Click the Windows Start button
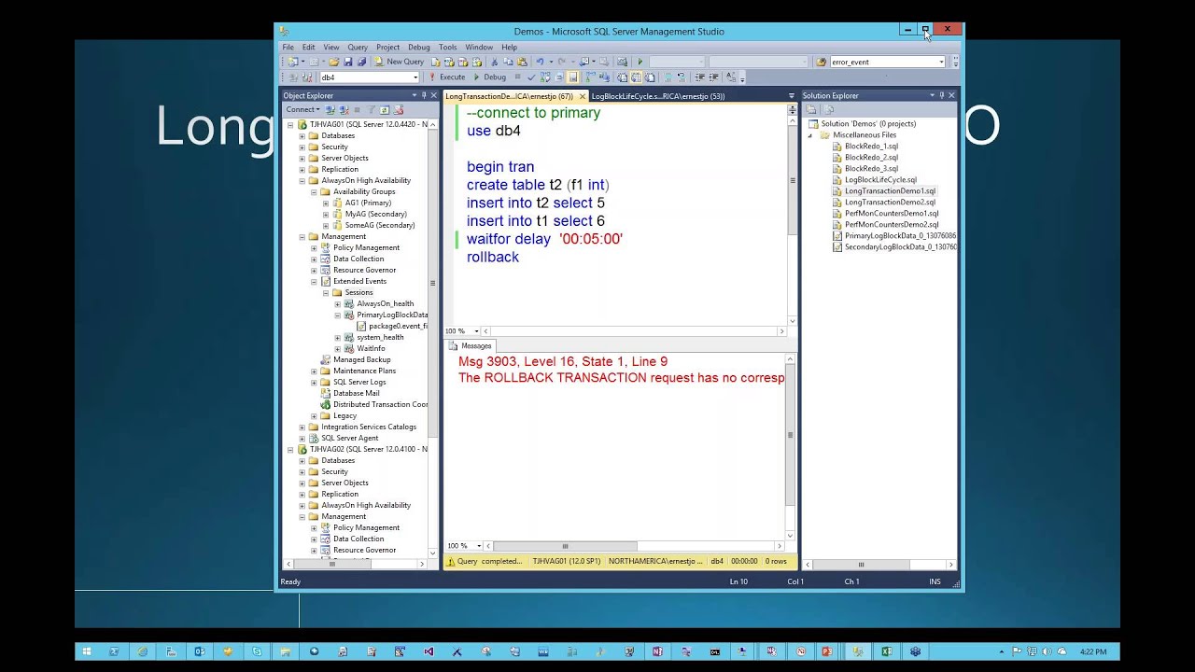1195x672 pixels. point(87,651)
